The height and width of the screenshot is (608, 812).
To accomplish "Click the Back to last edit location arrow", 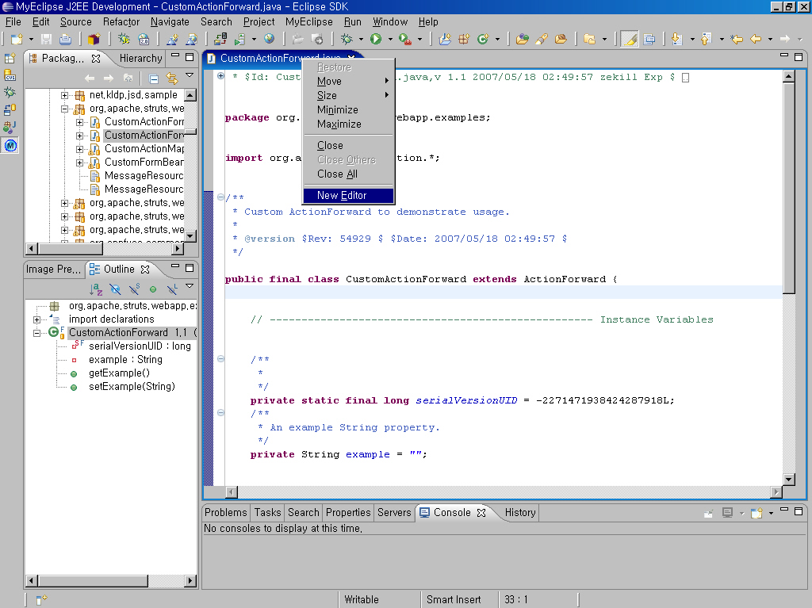I will (x=737, y=39).
